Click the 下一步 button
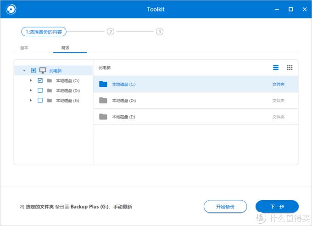The height and width of the screenshot is (226, 312). coord(277,207)
